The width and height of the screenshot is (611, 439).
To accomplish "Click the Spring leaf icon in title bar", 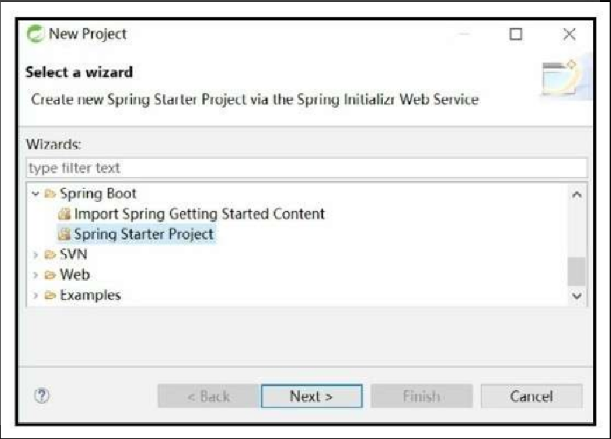I will (36, 34).
